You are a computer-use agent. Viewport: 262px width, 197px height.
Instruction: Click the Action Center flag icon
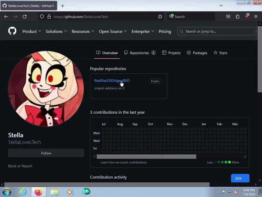click(224, 192)
